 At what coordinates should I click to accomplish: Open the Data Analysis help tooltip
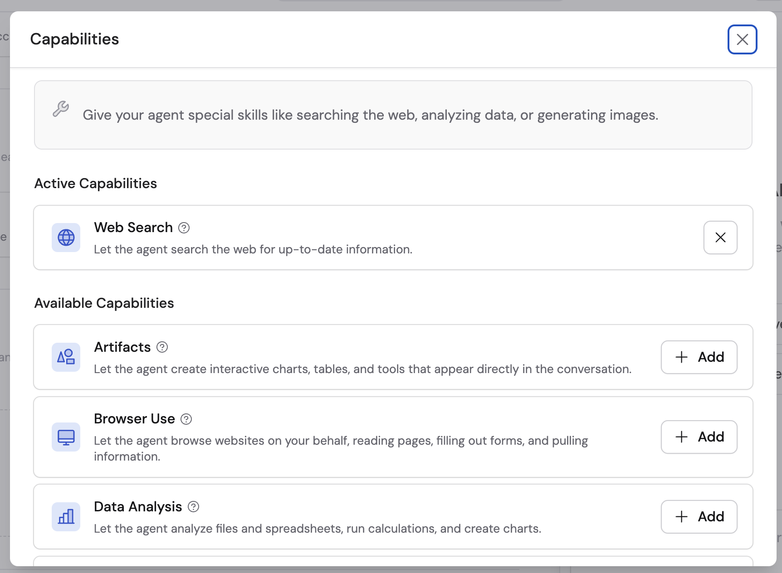pos(194,507)
